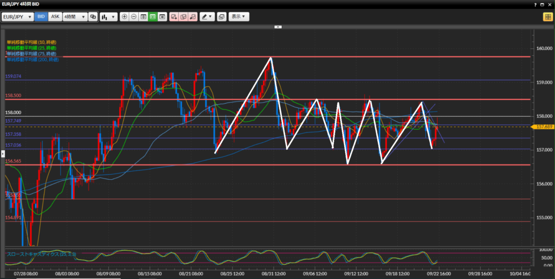Screen dimensions: 555x279
Task: Click the yellow crosshair icon at top right
Action: point(547,17)
